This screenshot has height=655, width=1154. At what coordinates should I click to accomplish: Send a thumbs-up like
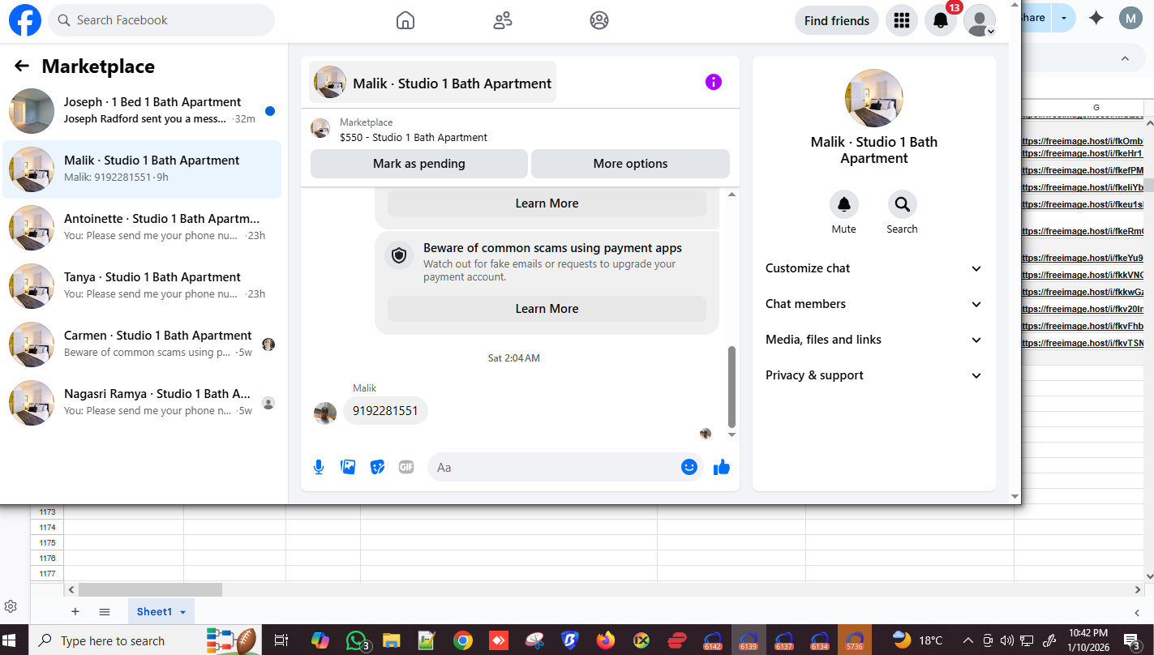722,467
